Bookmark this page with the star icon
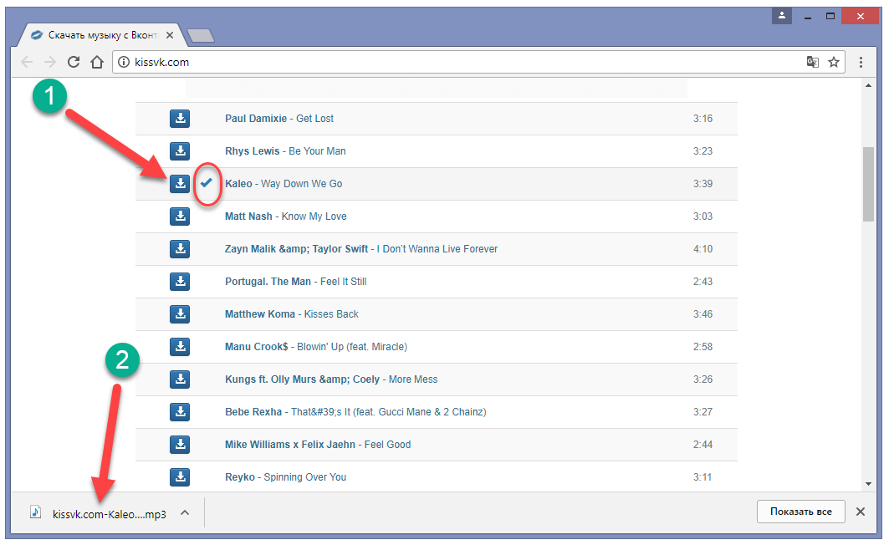 pos(834,62)
